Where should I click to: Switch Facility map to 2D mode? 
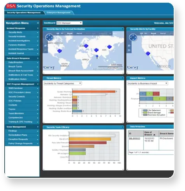141,34
